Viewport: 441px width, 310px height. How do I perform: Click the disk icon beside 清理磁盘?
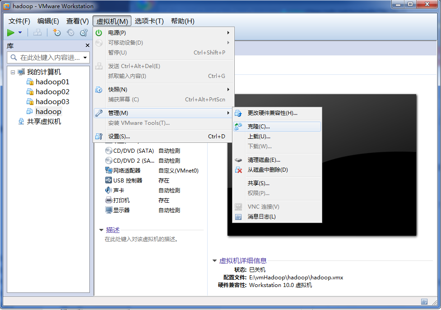coord(238,160)
